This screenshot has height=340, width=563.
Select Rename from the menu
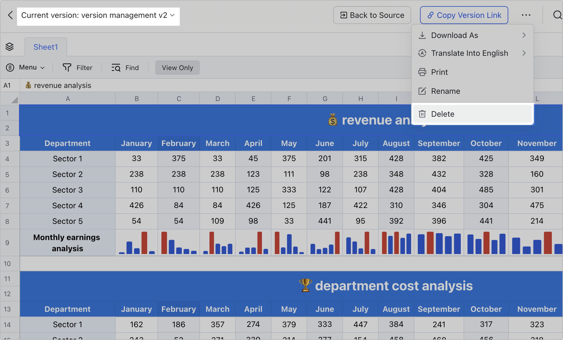tap(445, 91)
